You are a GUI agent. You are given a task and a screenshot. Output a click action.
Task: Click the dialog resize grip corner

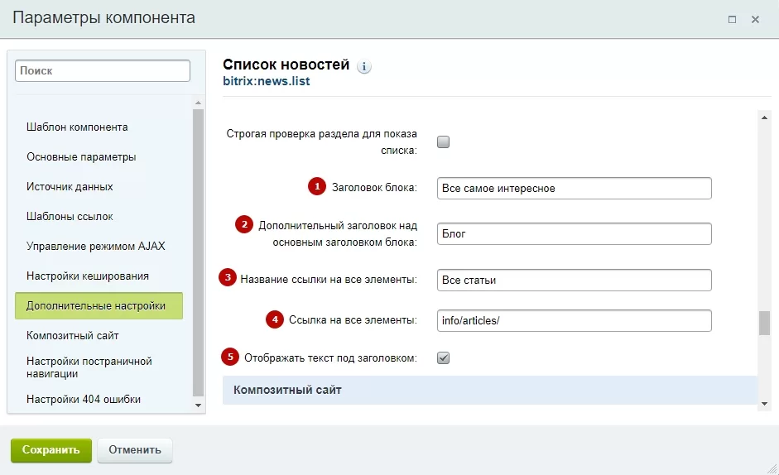point(772,468)
